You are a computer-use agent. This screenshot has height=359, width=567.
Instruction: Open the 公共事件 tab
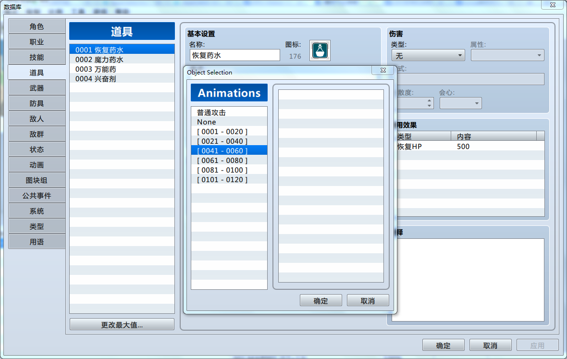[x=37, y=196]
